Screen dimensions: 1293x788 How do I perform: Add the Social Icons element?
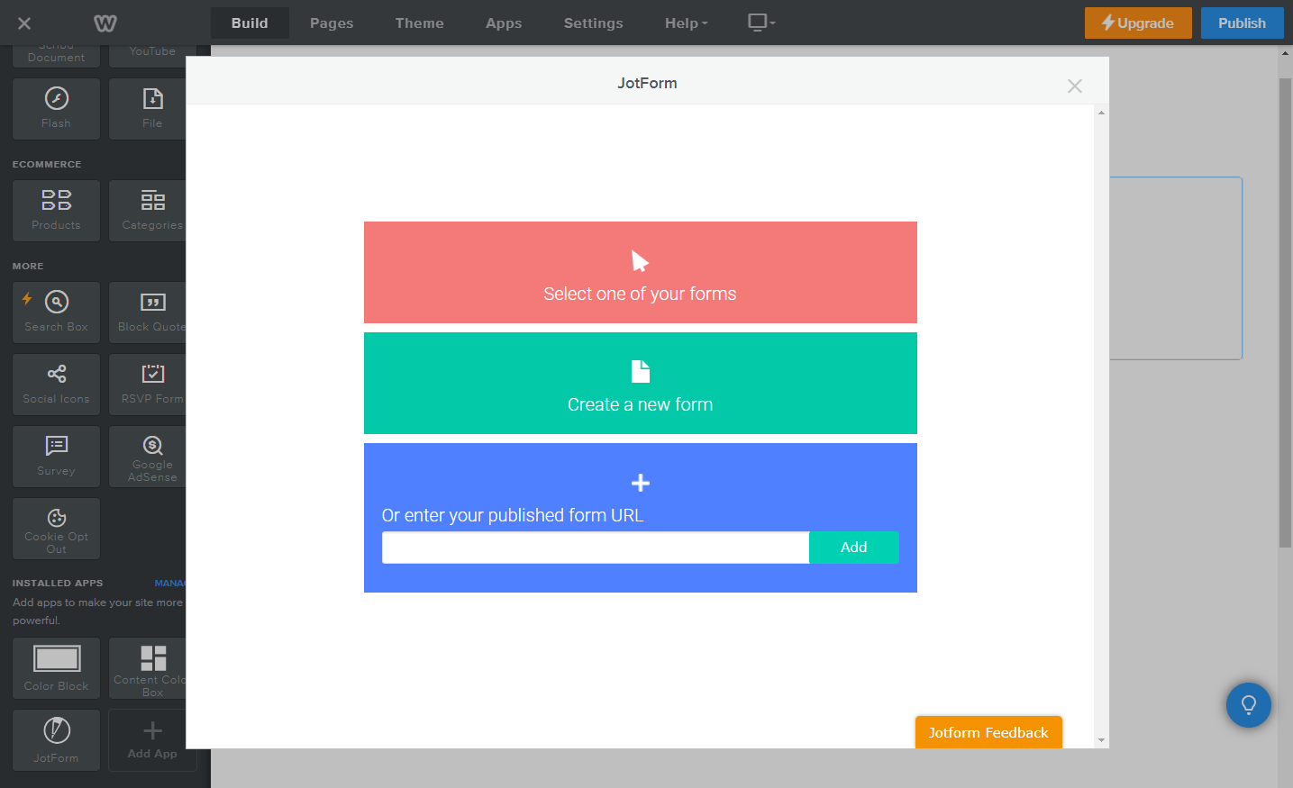pos(55,384)
